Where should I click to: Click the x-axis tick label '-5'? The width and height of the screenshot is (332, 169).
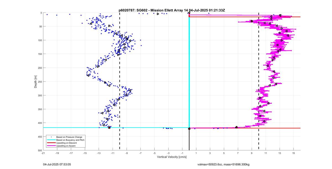pos(154,153)
